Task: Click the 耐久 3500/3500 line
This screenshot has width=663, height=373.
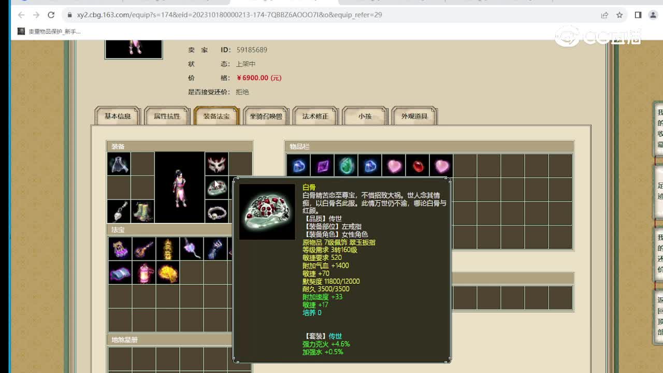Action: (326, 289)
